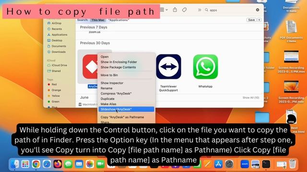307x172 pixels.
Task: Click the Previous 7 Days heading
Action: [x=94, y=27]
